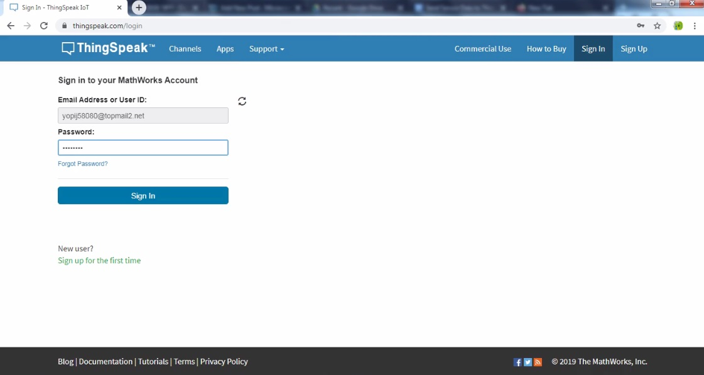The height and width of the screenshot is (375, 704).
Task: Reload the page using the browser reload button
Action: (x=44, y=26)
